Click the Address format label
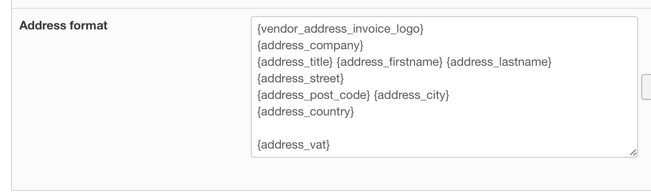Image resolution: width=651 pixels, height=195 pixels. (x=63, y=26)
